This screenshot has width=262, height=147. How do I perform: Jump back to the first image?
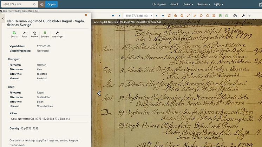point(113,16)
